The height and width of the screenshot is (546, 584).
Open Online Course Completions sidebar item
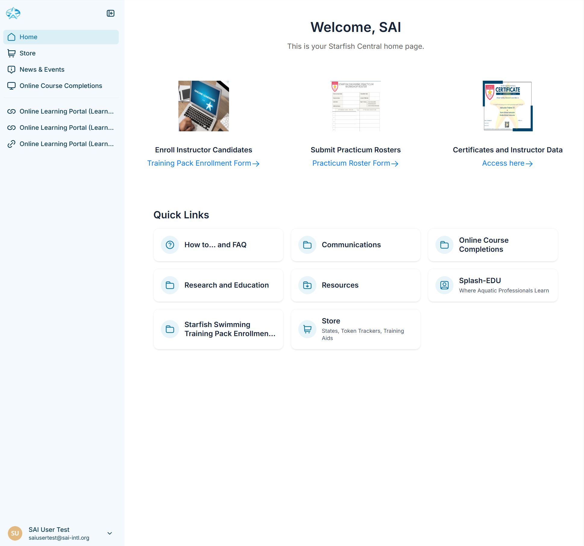point(61,86)
